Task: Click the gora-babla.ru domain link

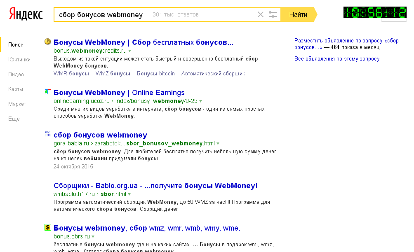Action: tap(71, 143)
